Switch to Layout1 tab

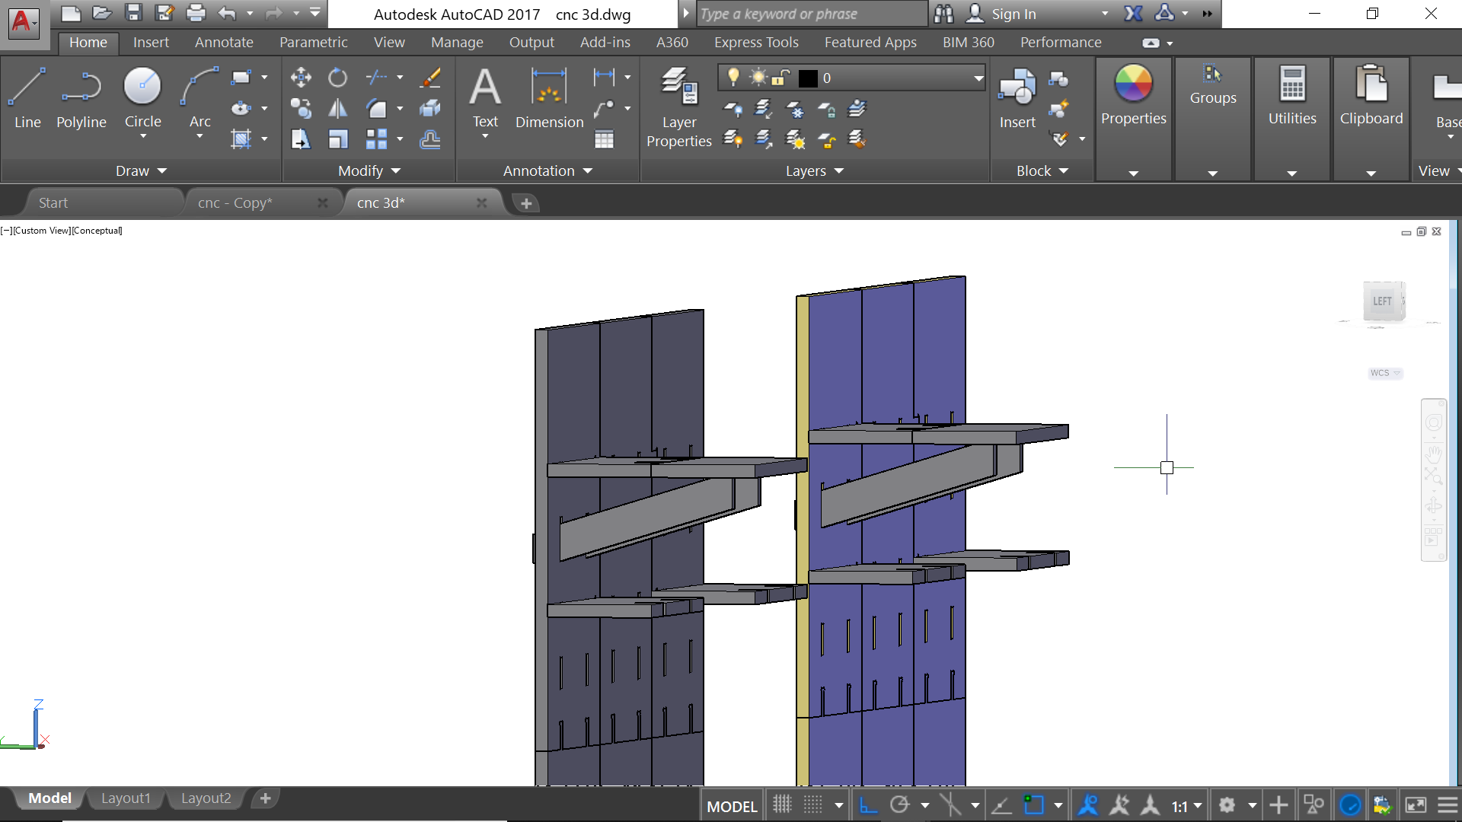tap(126, 798)
